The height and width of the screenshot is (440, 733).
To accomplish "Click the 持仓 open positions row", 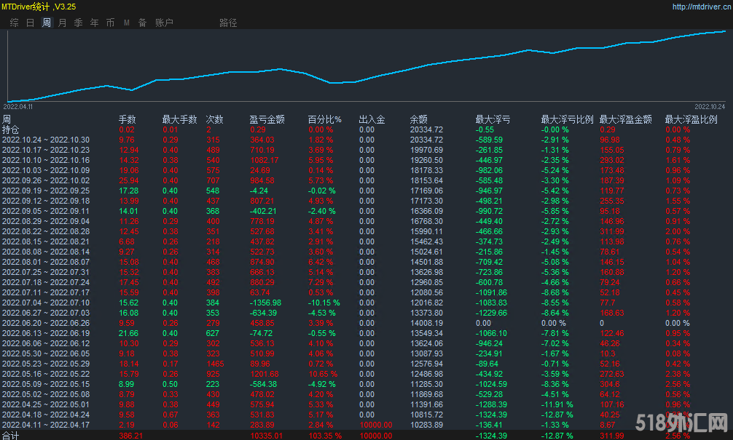I will pos(11,129).
